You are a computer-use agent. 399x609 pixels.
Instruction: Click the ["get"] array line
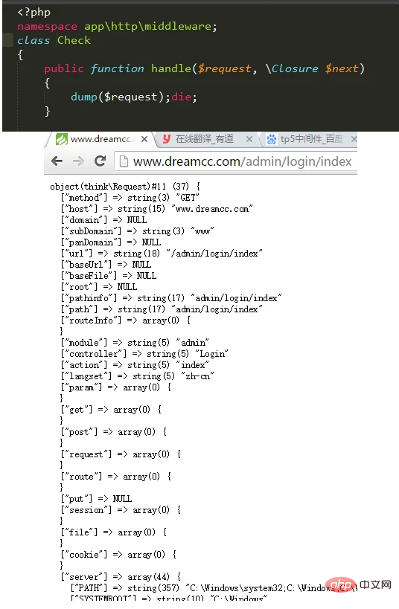111,410
